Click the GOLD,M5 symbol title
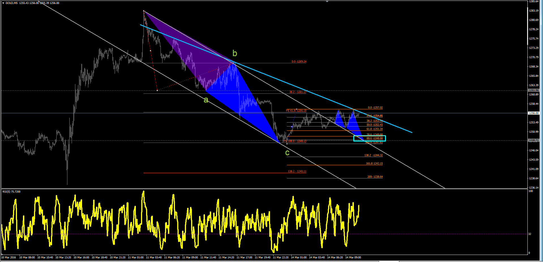 (x=11, y=3)
